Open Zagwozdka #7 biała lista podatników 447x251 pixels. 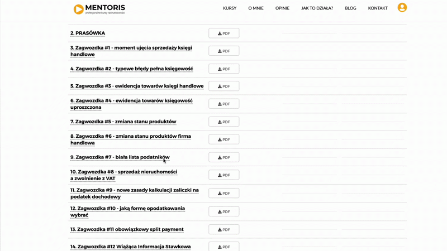120,157
